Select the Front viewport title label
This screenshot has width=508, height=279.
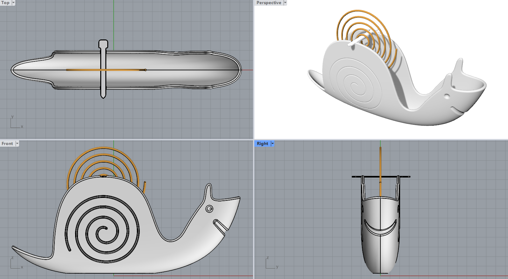(7, 143)
